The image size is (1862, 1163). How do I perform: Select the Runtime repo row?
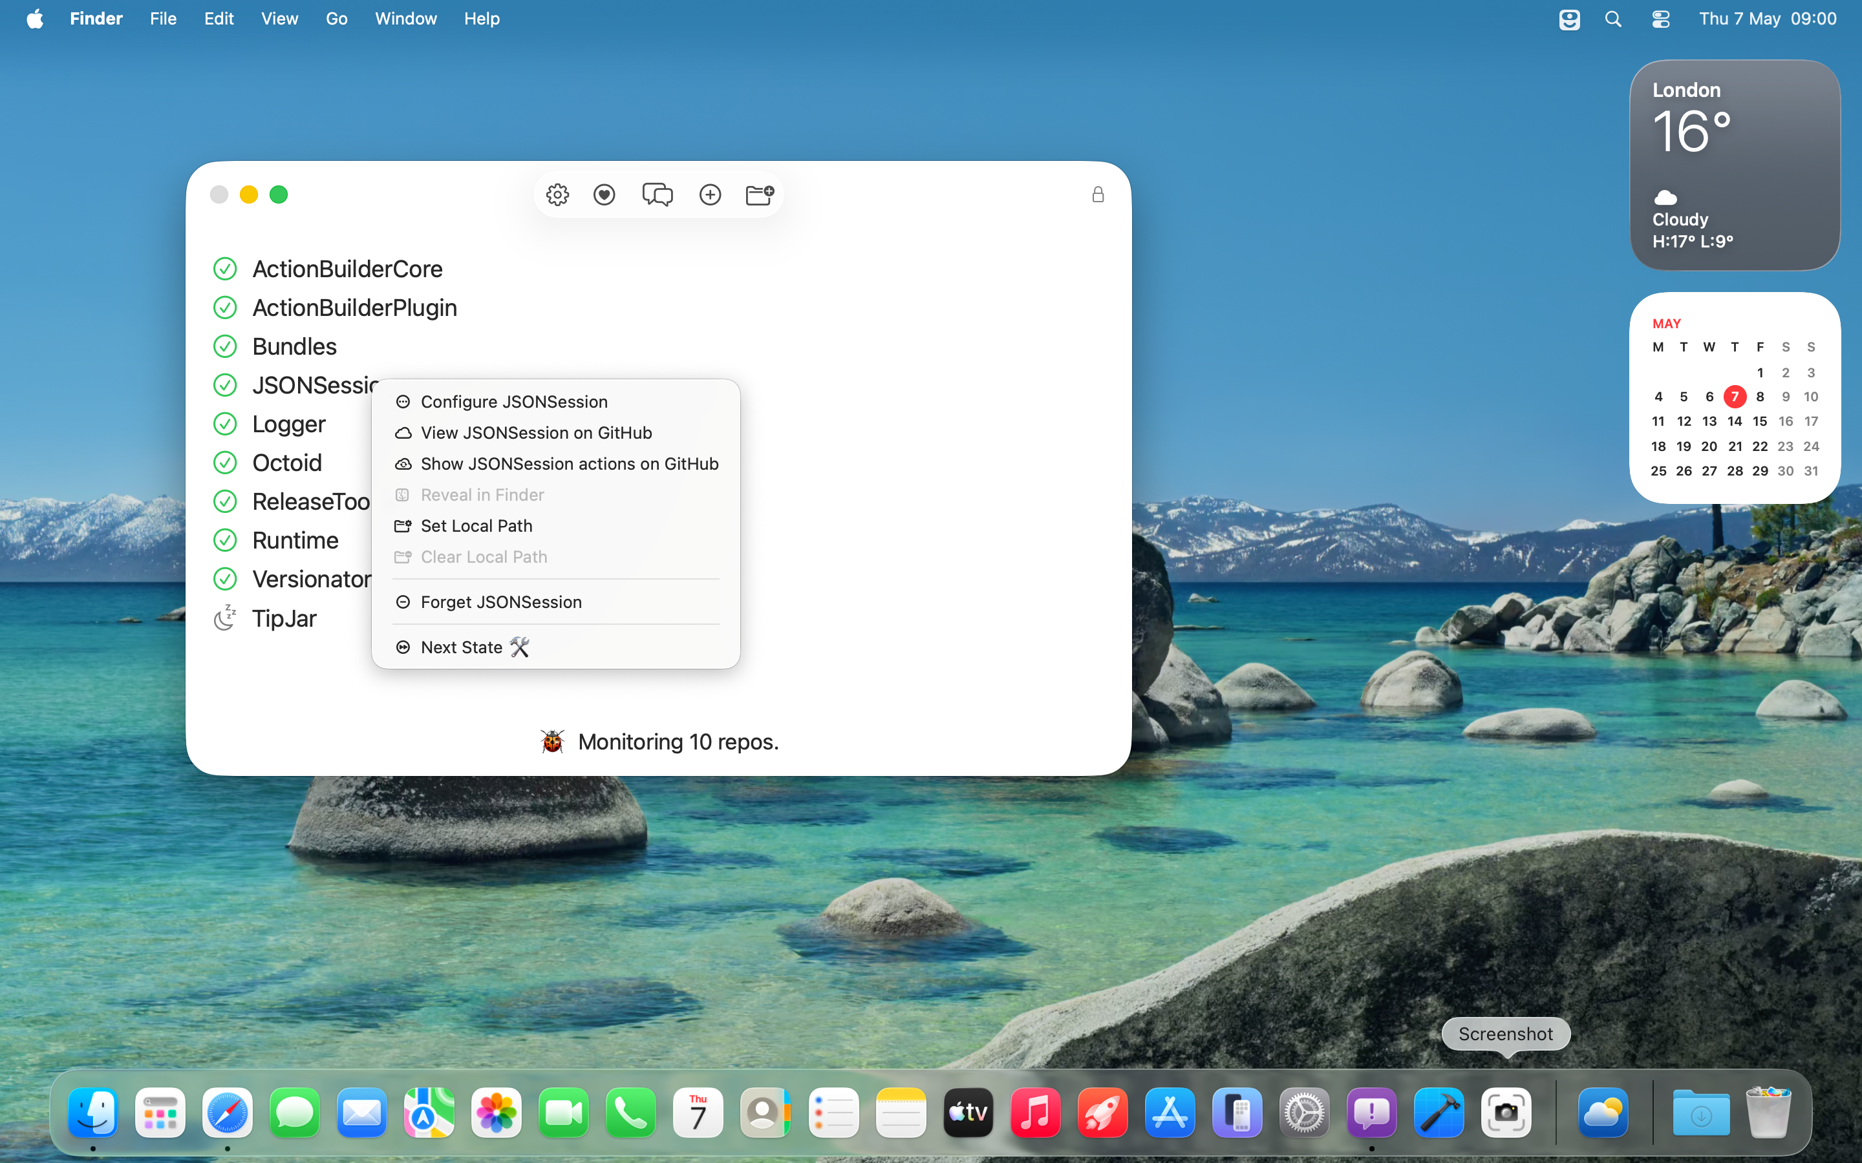pos(295,540)
